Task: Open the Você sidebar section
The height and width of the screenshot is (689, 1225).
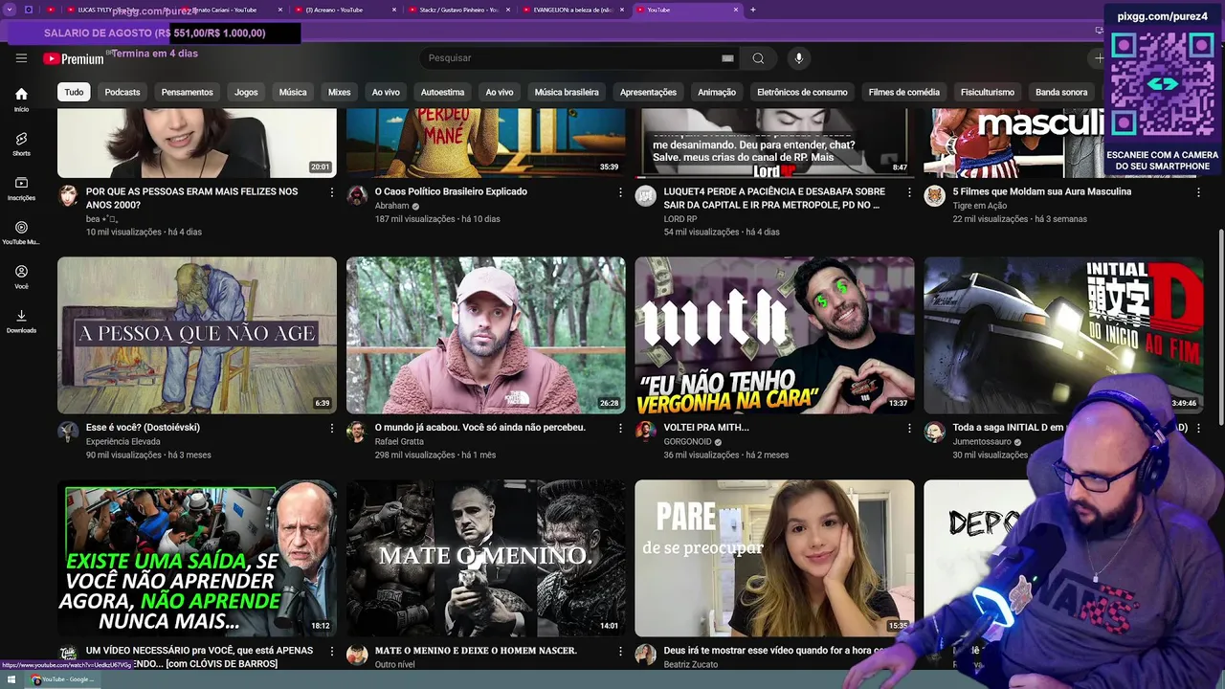Action: tap(21, 277)
